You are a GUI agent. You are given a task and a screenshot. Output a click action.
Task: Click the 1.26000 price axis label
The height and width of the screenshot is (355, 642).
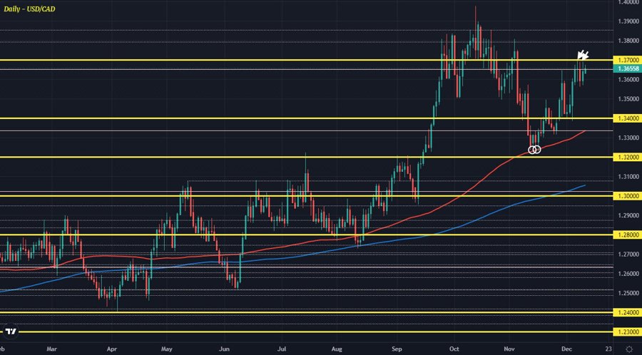point(628,274)
